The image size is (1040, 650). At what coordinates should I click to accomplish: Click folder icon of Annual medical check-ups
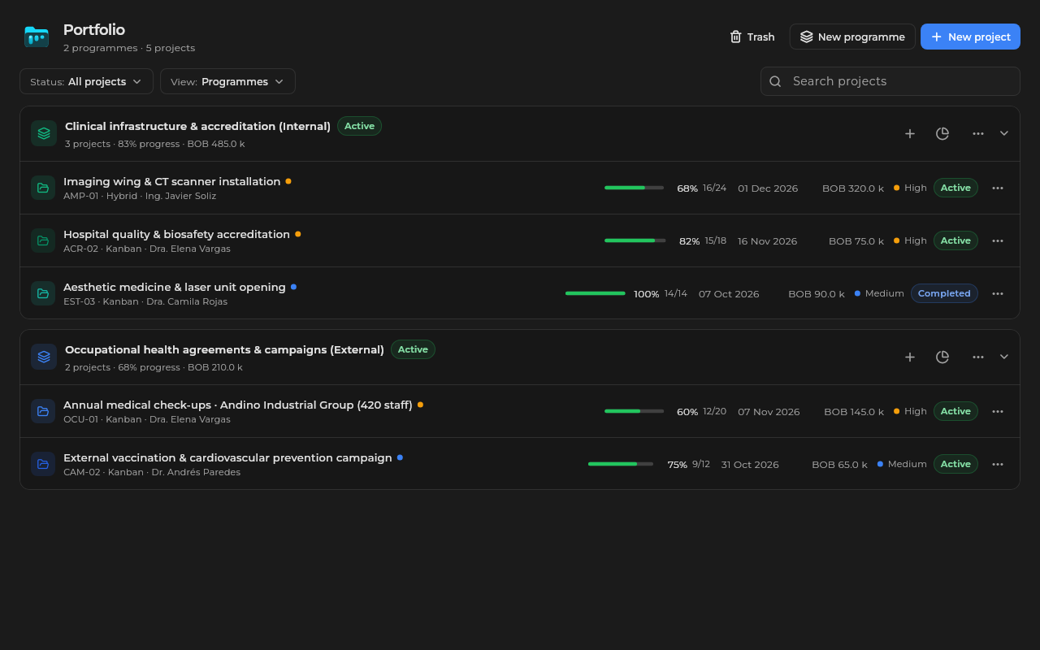[x=43, y=411]
